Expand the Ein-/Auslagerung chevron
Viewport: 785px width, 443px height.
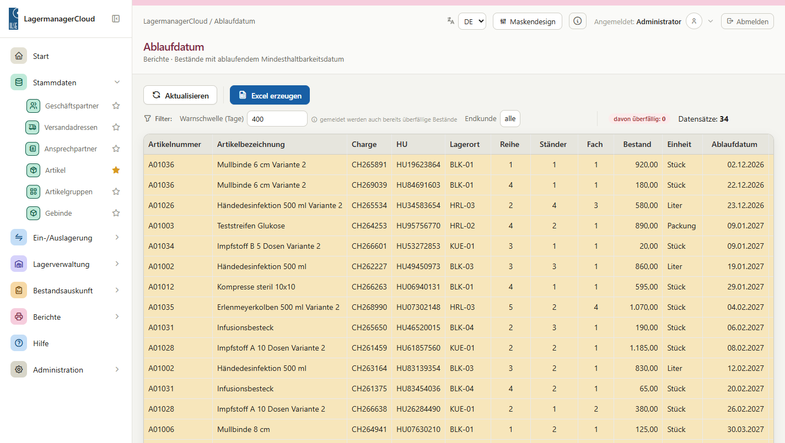click(x=117, y=238)
